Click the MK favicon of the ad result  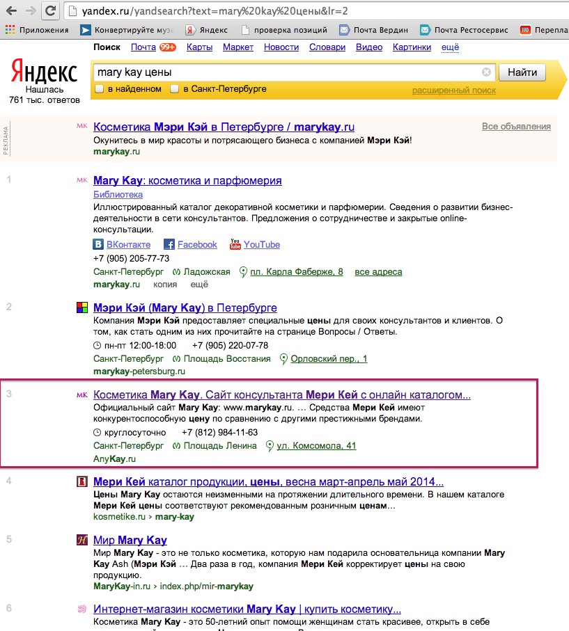pyautogui.click(x=81, y=126)
